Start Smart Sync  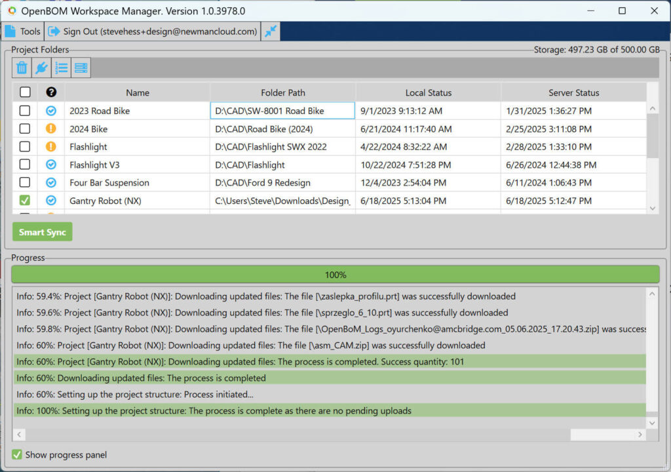(43, 231)
